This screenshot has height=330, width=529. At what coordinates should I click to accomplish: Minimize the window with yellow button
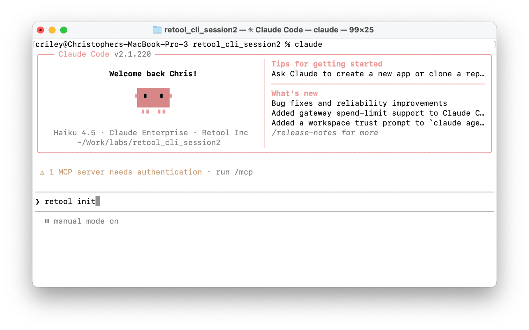click(x=52, y=30)
